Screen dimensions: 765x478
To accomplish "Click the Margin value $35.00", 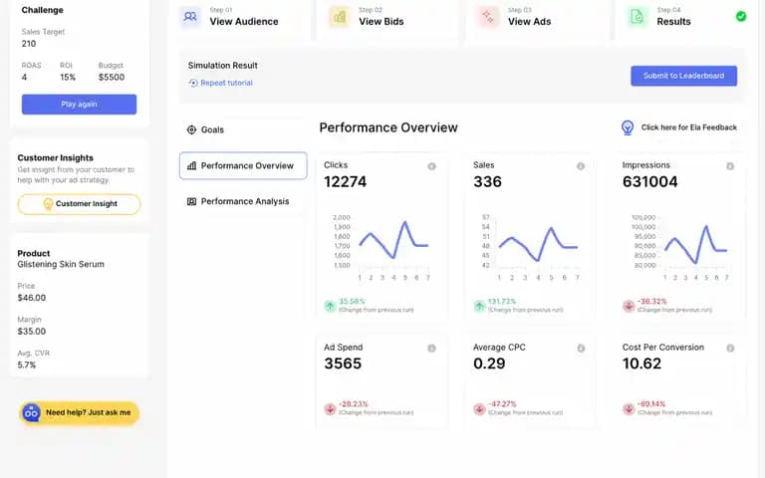I will click(x=32, y=332).
